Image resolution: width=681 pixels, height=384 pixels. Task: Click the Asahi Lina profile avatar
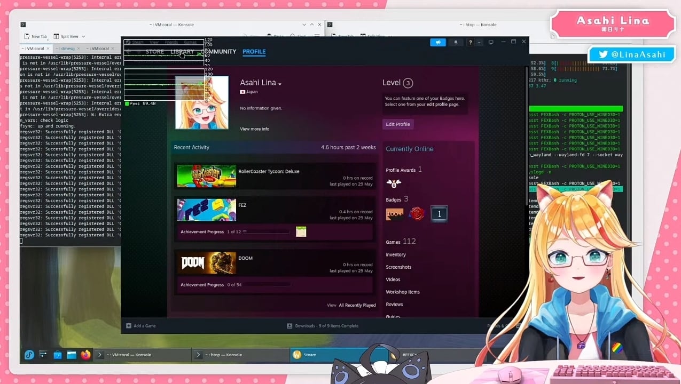(202, 102)
